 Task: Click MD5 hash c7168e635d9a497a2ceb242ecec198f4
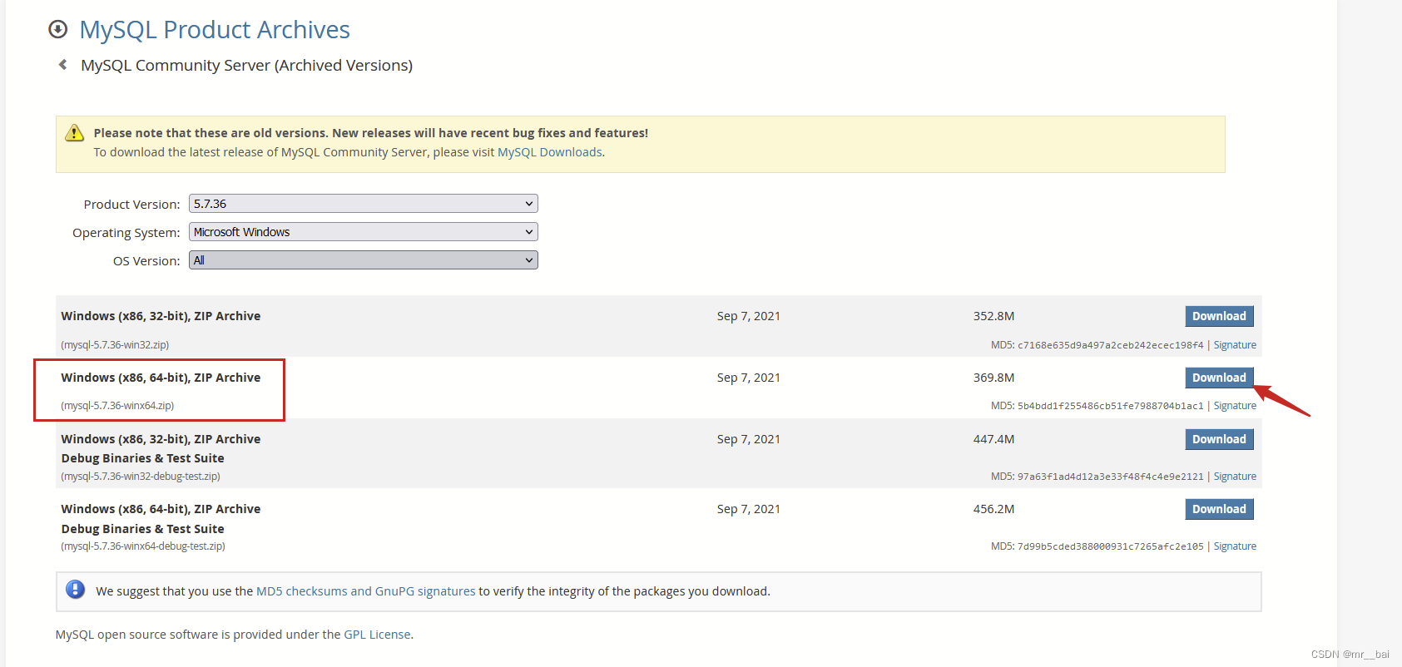pyautogui.click(x=1111, y=345)
